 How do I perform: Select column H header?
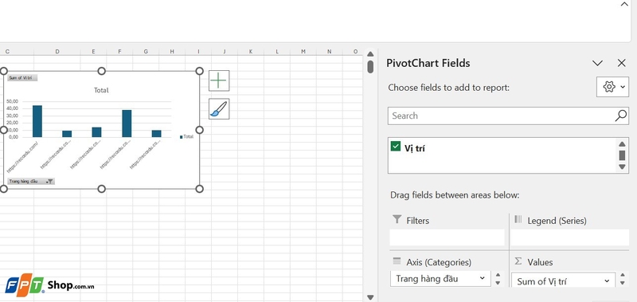point(172,51)
